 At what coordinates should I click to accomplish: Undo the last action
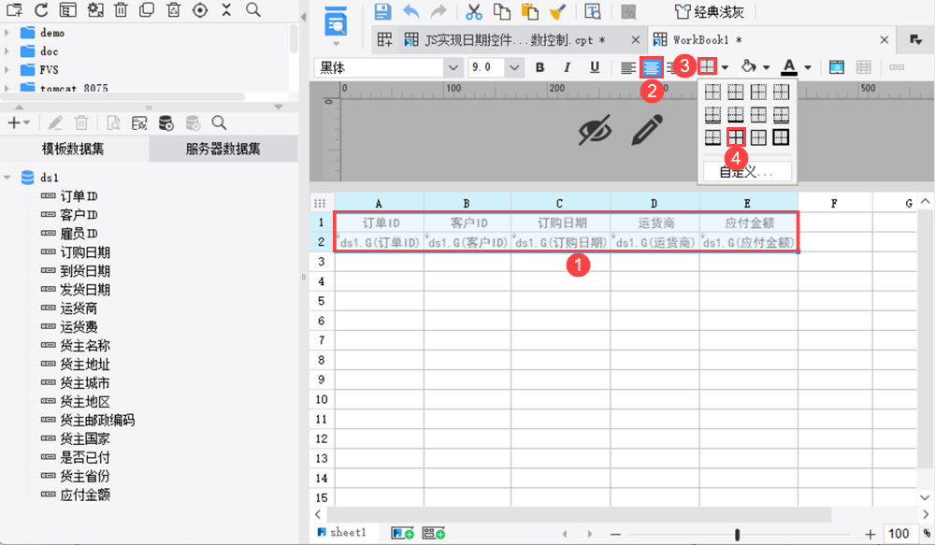point(410,11)
